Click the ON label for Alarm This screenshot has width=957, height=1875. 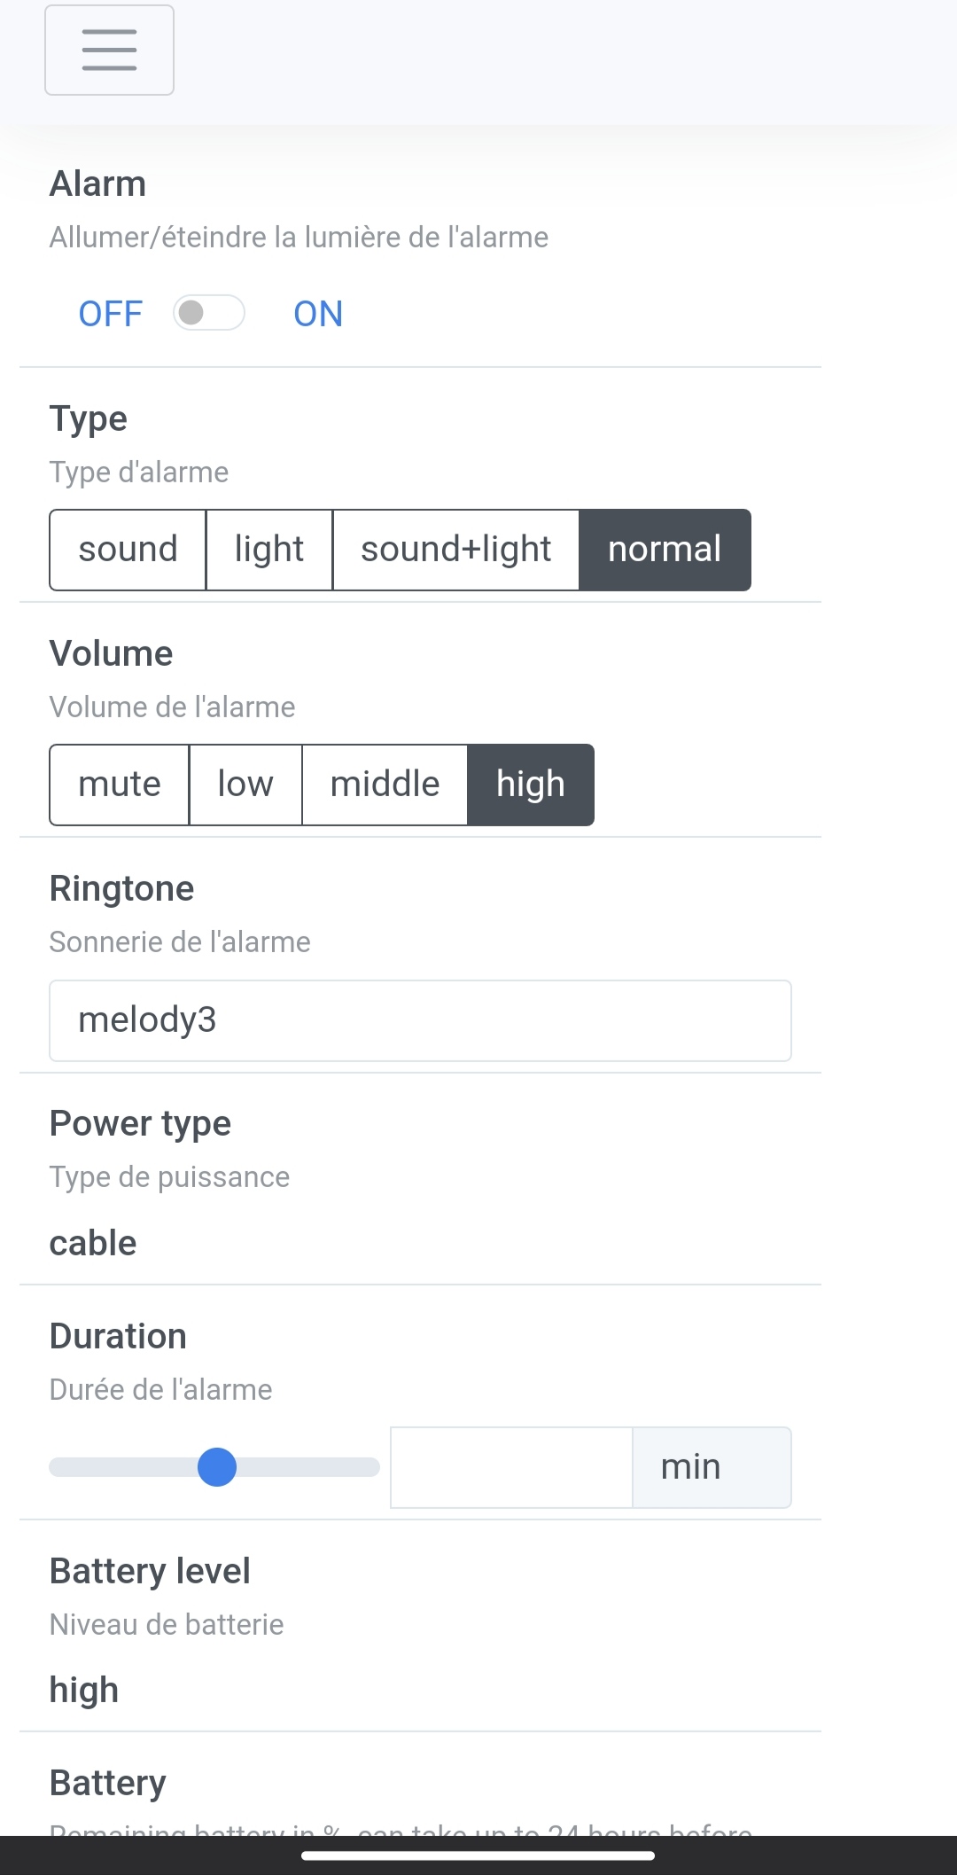[318, 314]
